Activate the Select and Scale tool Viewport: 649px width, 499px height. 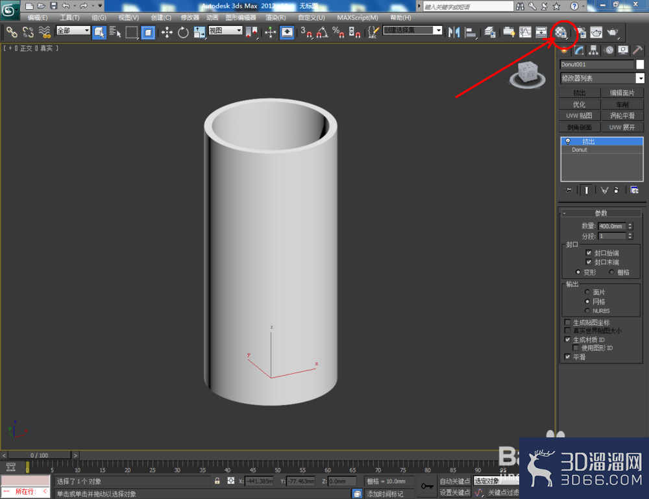199,32
